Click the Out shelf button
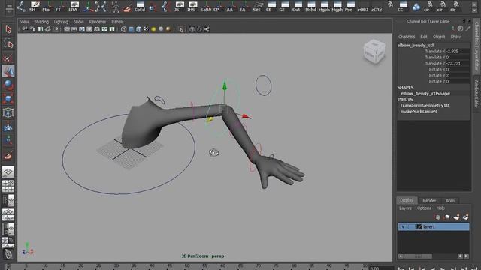481x270 pixels. (297, 6)
